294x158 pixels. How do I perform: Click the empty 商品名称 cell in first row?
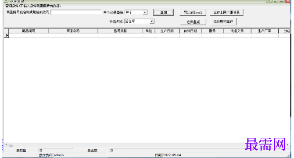(73, 35)
